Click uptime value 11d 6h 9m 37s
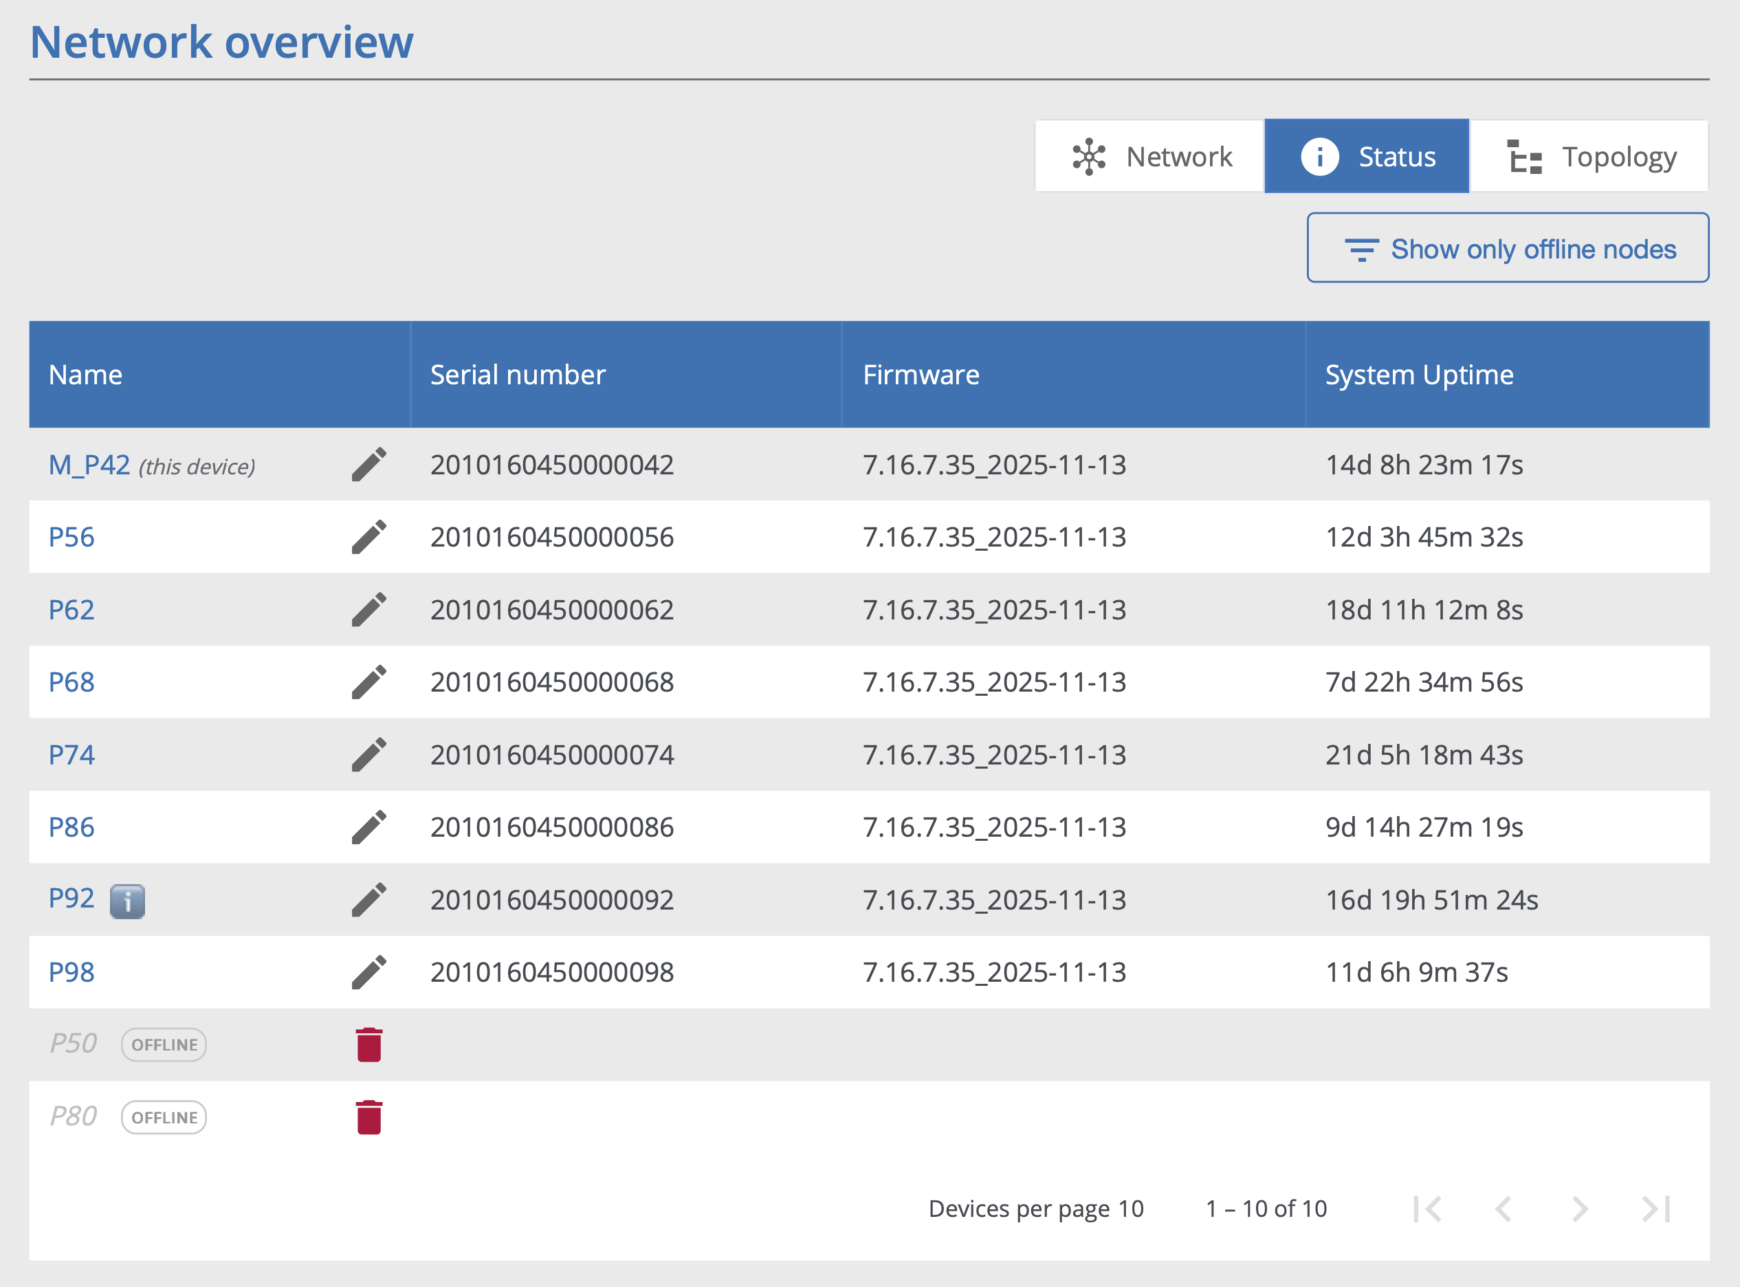This screenshot has width=1740, height=1287. point(1417,971)
